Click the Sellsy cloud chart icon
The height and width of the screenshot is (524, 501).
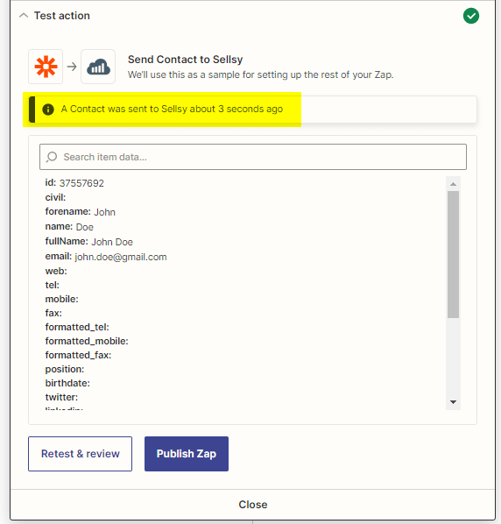point(98,67)
